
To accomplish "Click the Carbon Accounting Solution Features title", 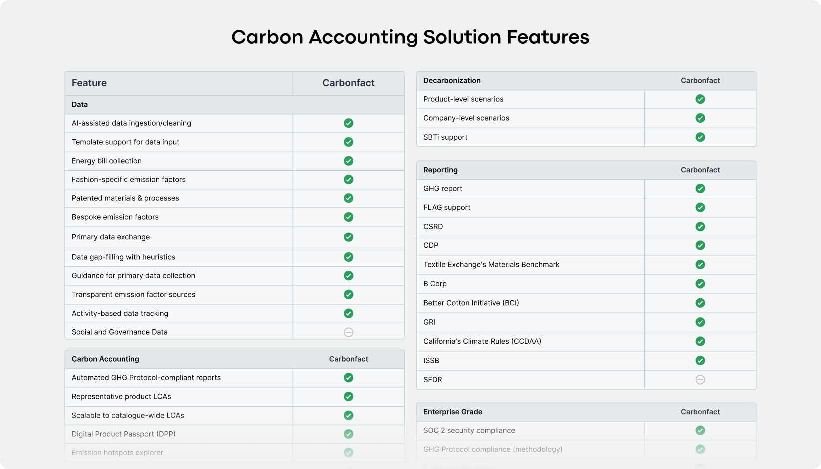I will click(x=410, y=37).
